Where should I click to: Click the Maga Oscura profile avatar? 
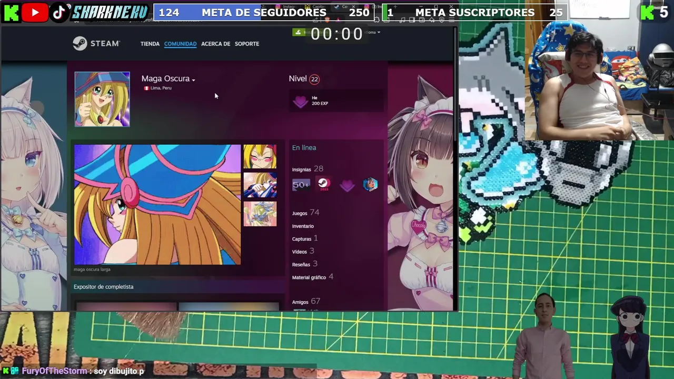(x=102, y=99)
